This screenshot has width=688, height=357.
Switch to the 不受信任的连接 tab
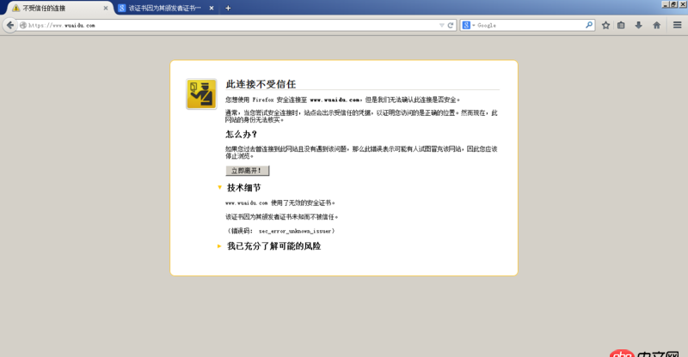coord(60,8)
